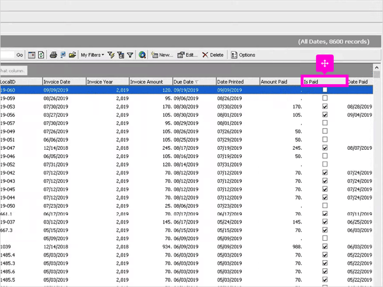
Task: Click the scrollbar up arrow
Action: pyautogui.click(x=377, y=67)
